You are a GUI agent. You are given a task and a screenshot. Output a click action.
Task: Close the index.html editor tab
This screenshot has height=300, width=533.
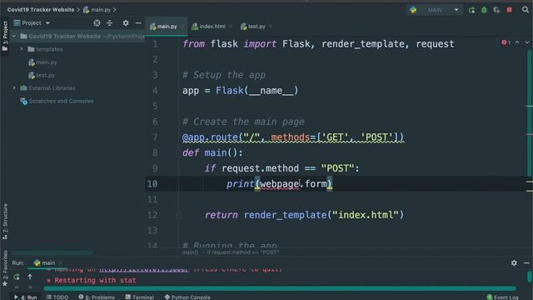pyautogui.click(x=231, y=26)
